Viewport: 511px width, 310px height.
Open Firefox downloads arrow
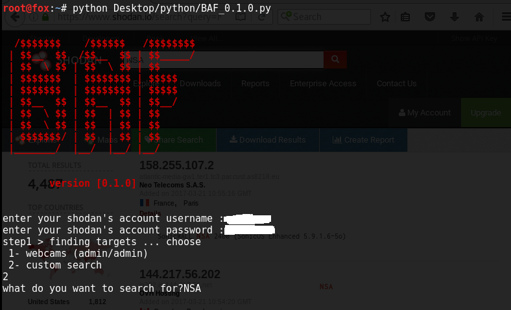point(455,17)
